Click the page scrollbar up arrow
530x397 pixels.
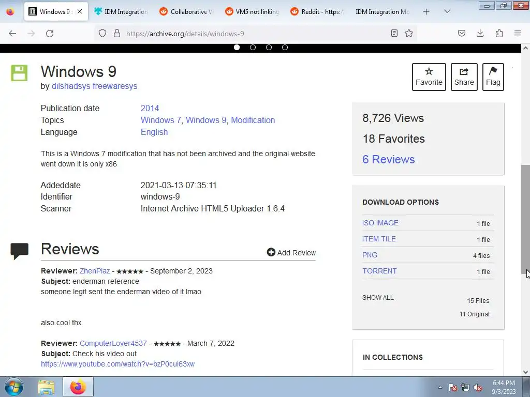(526, 48)
